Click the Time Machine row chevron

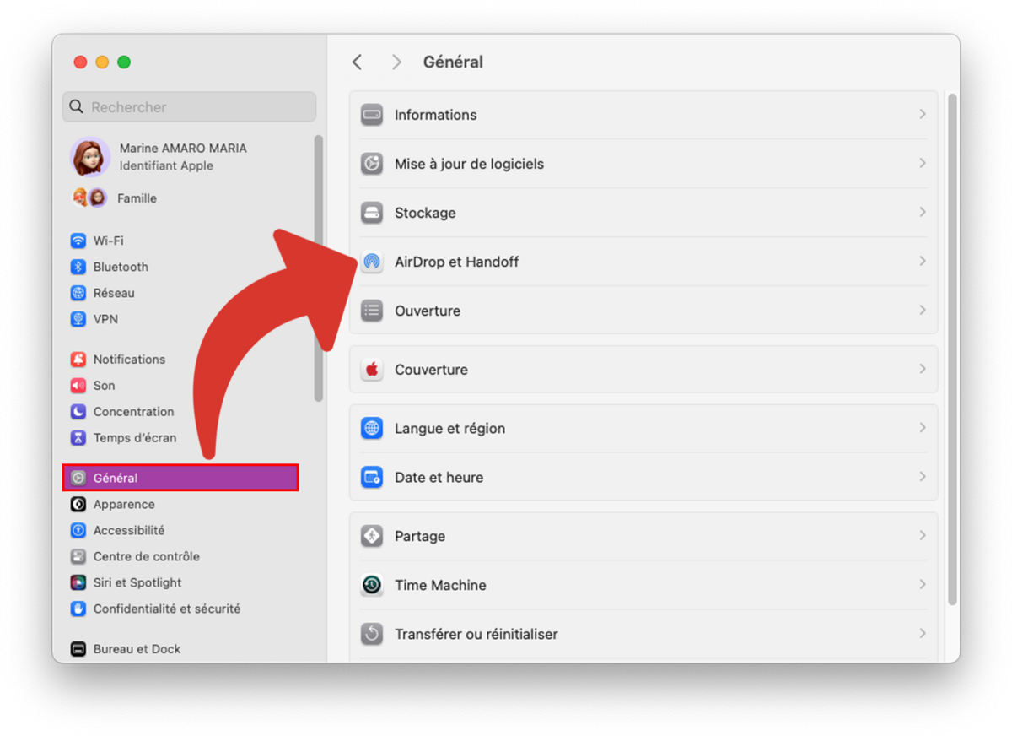[x=923, y=584]
